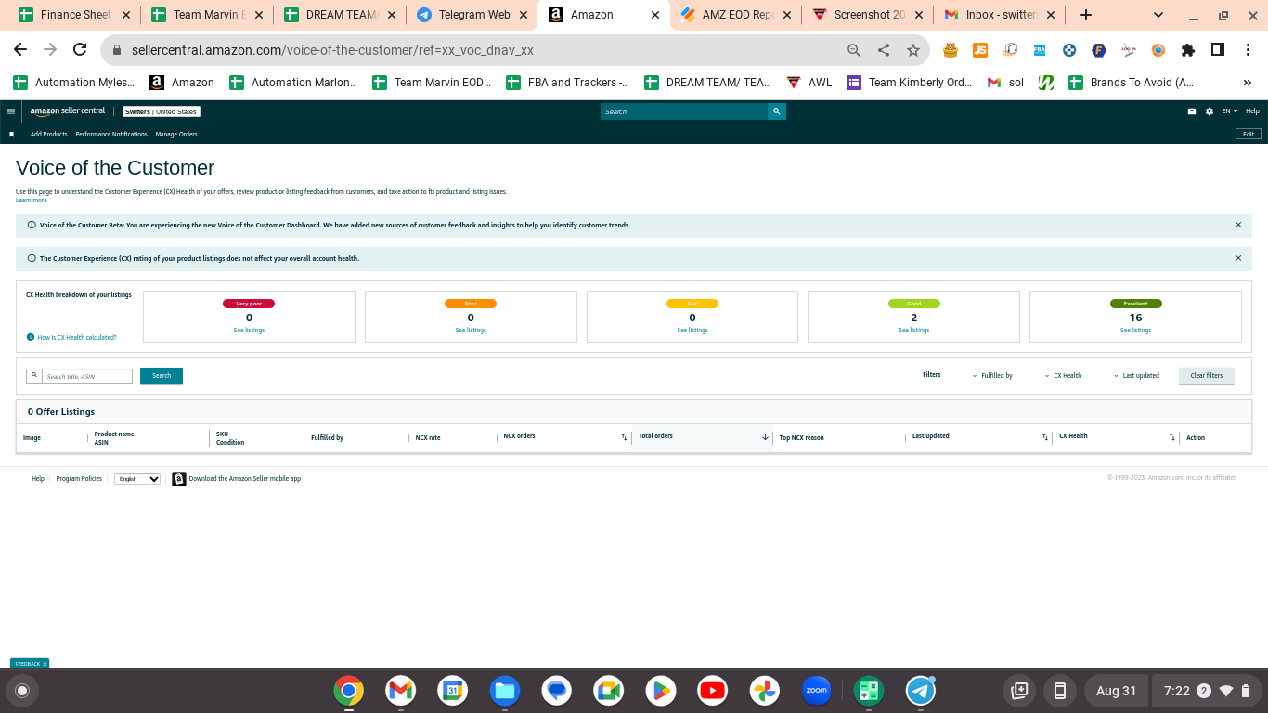Open the Learn more link
This screenshot has height=713, width=1268.
click(32, 201)
